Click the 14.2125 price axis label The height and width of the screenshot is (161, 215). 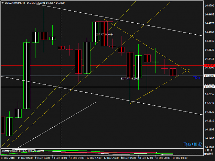point(209,112)
